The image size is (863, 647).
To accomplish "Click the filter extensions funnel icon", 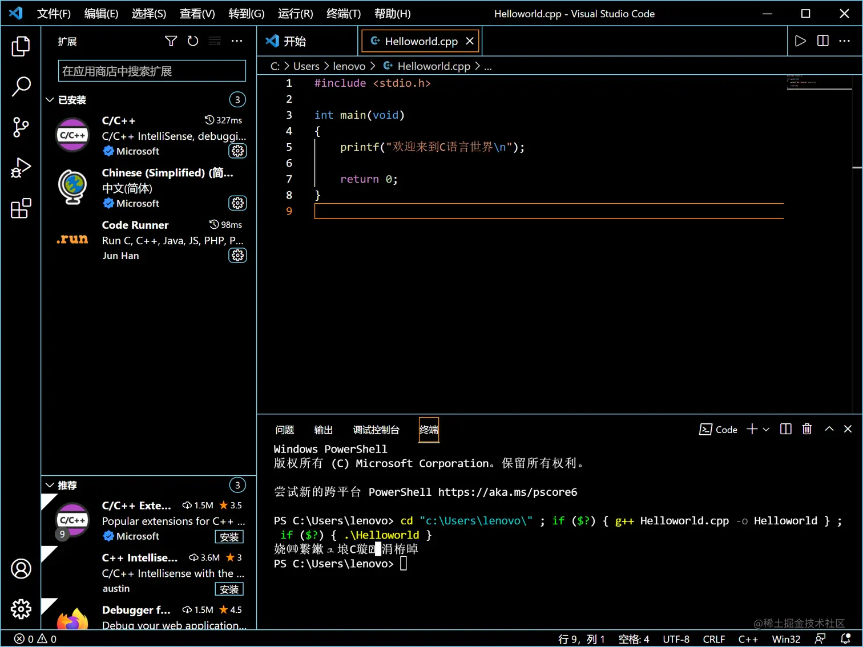I will click(x=171, y=41).
